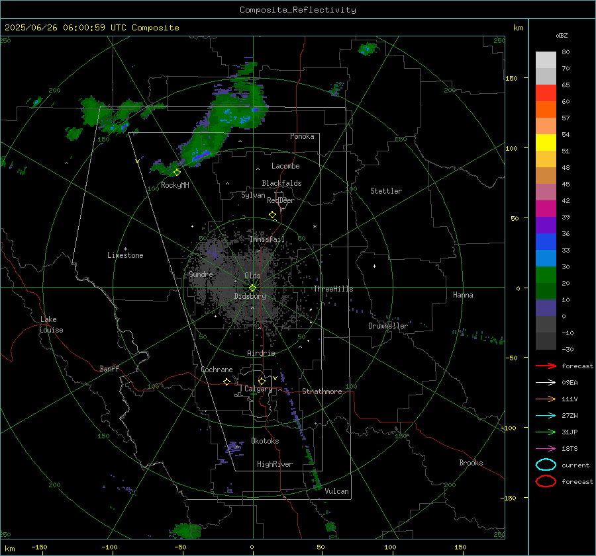Screen dimensions: 596x556
Task: Click the Strathmore label
Action: [x=323, y=391]
